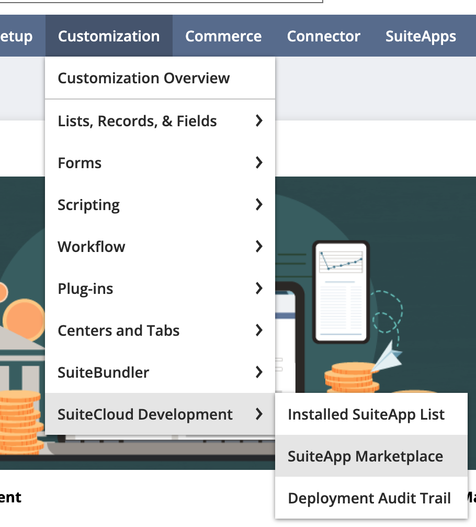Expand the Plug-ins submenu arrow
This screenshot has width=476, height=527.
click(x=259, y=288)
